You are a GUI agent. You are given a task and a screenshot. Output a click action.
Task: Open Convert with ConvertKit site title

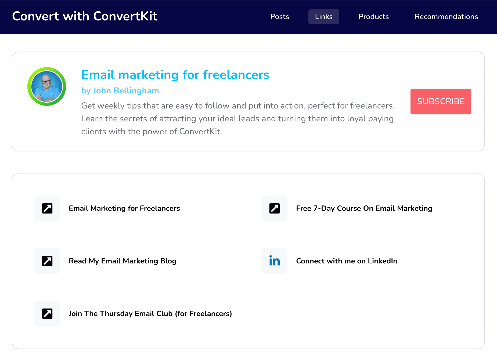click(x=85, y=16)
